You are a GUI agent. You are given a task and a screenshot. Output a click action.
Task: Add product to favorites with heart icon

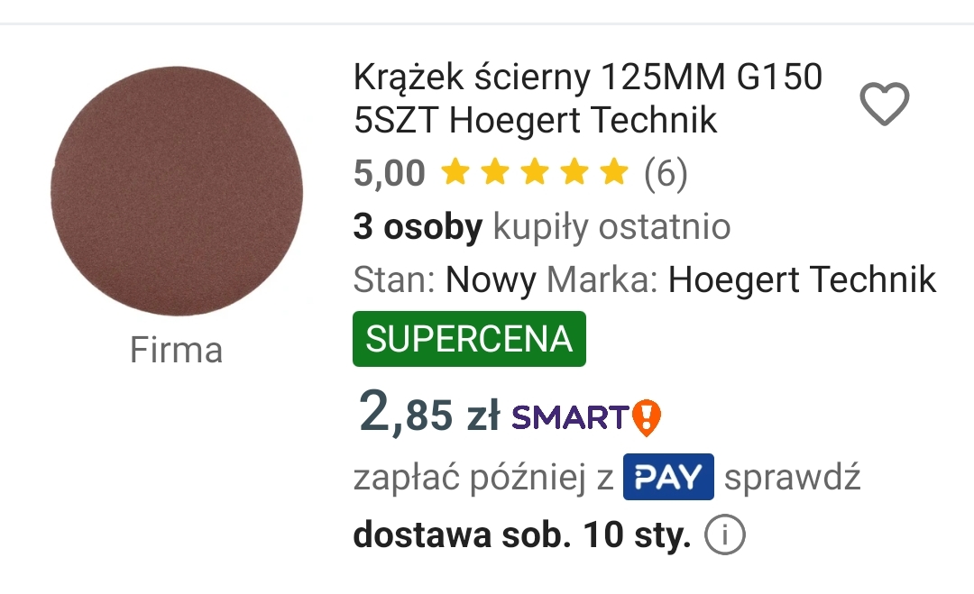coord(884,104)
